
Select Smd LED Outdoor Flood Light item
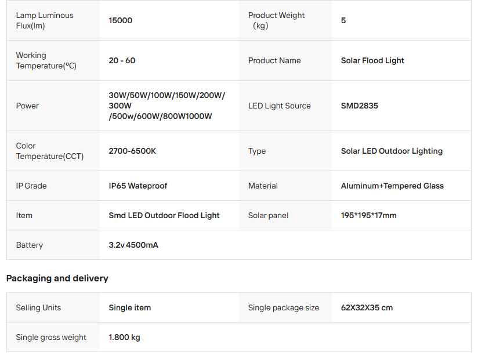pyautogui.click(x=164, y=215)
